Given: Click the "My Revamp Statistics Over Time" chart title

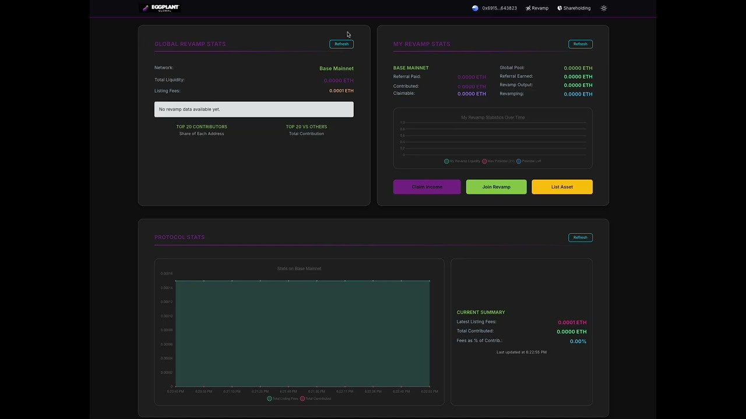Looking at the screenshot, I should pos(493,118).
